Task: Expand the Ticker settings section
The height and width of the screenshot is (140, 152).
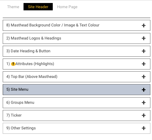Action: point(77,115)
